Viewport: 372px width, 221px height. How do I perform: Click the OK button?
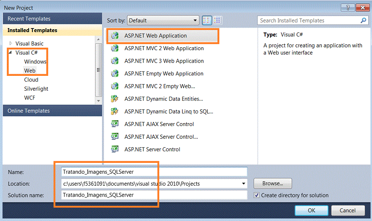tap(311, 210)
